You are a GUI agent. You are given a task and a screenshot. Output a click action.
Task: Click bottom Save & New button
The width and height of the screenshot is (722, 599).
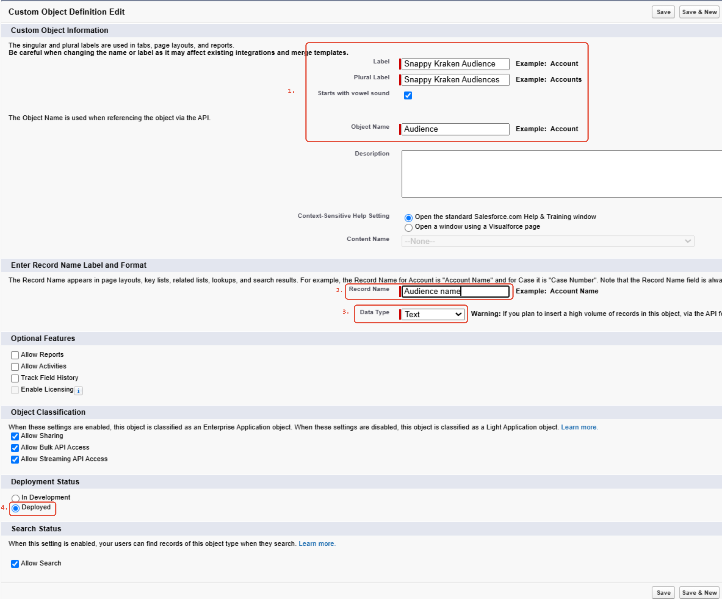point(699,592)
